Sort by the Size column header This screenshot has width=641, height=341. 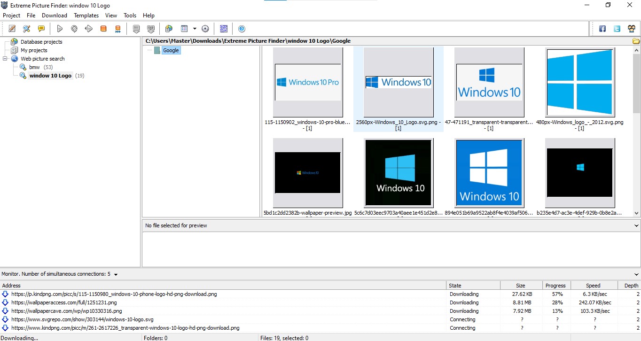(521, 286)
